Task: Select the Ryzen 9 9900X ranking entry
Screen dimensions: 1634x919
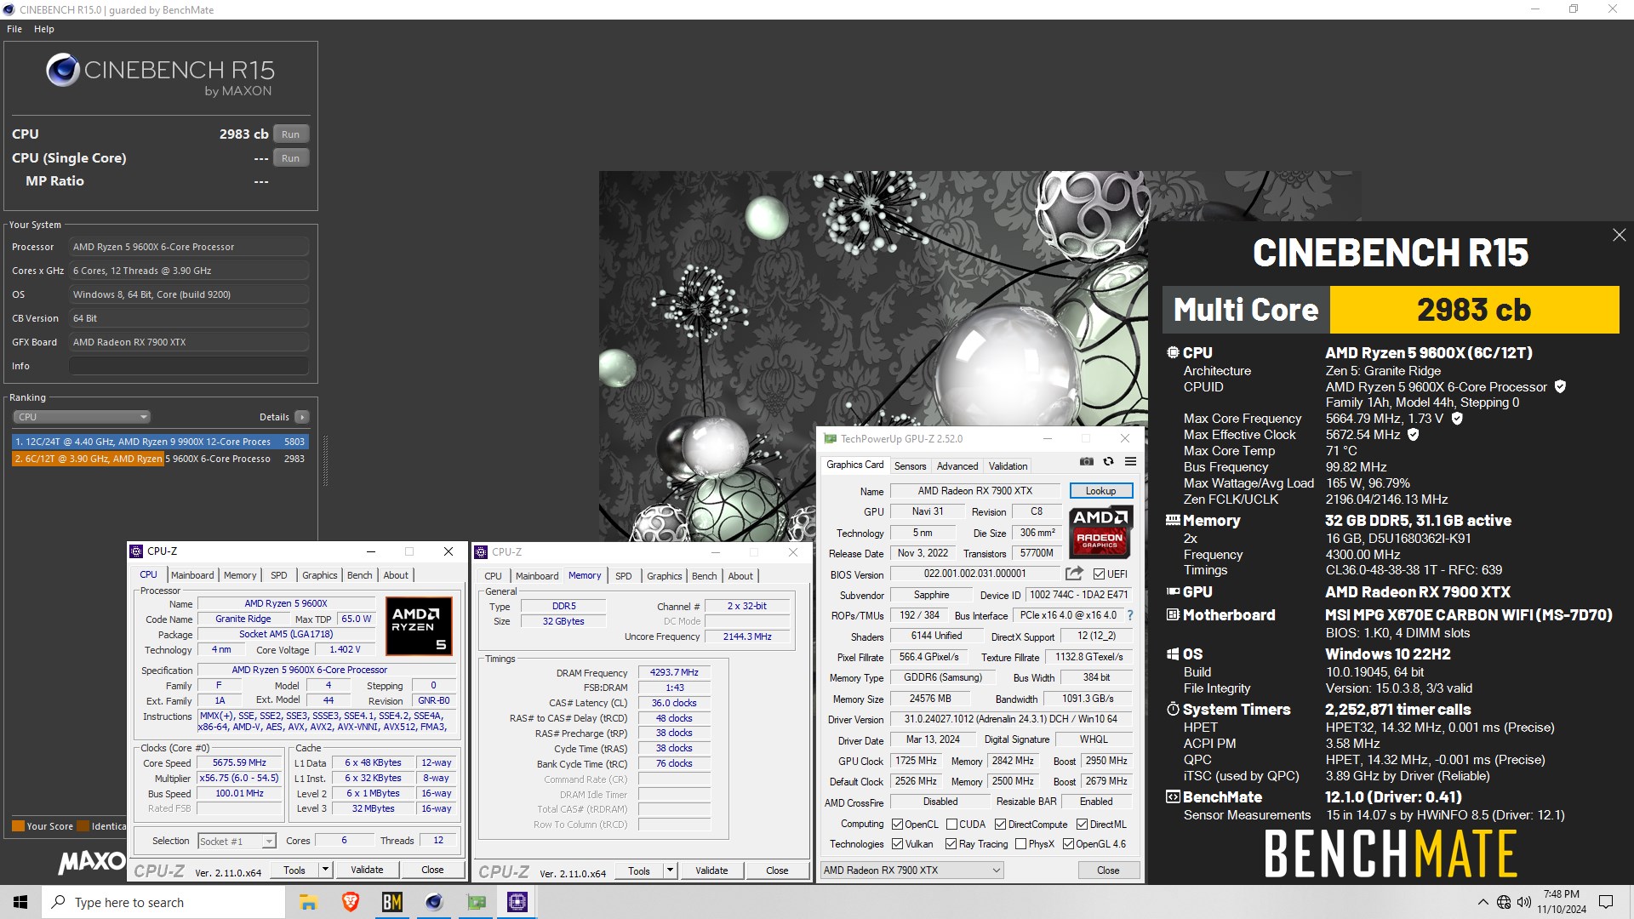Action: pos(159,442)
